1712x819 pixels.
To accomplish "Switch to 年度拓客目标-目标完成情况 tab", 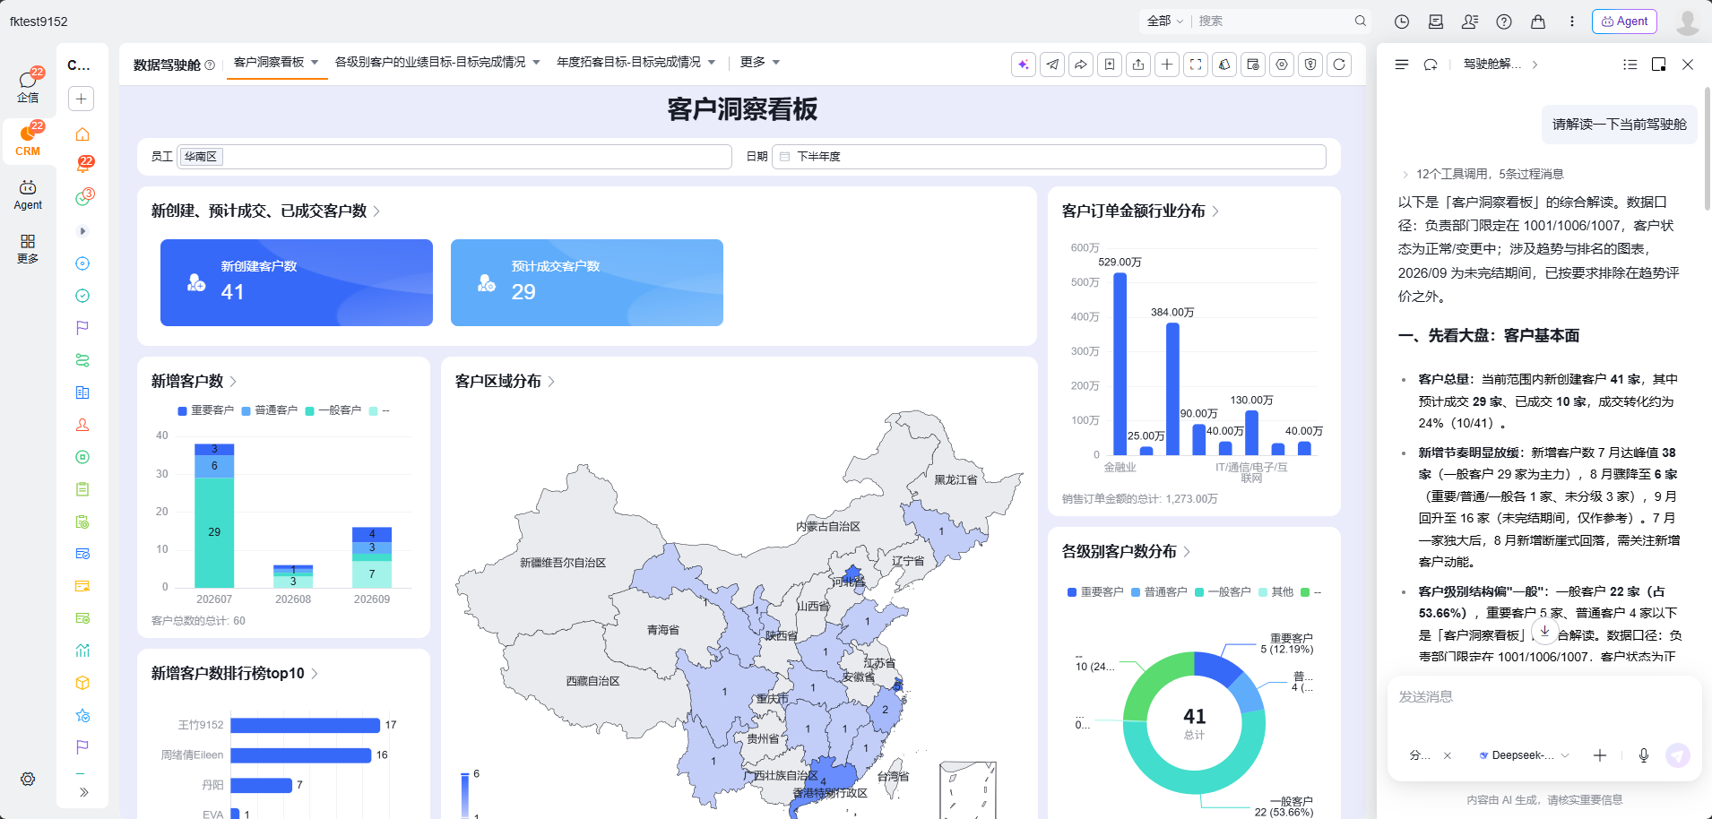I will pyautogui.click(x=628, y=62).
